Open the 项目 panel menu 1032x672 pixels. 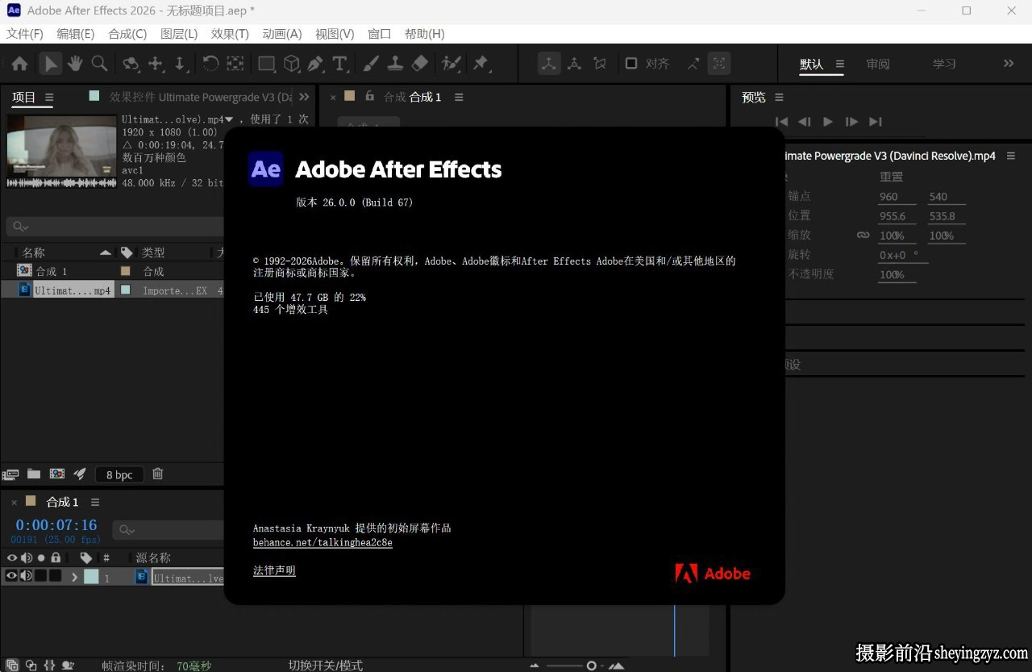click(49, 98)
